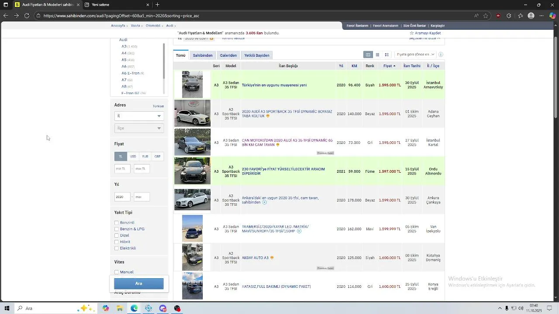
Task: Open Copilot from the taskbar
Action: [x=106, y=308]
